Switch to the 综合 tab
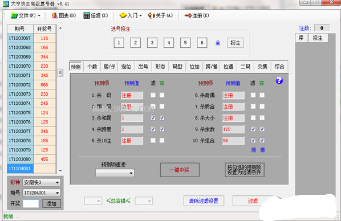Viewport: 341px width, 221px height. 279,66
